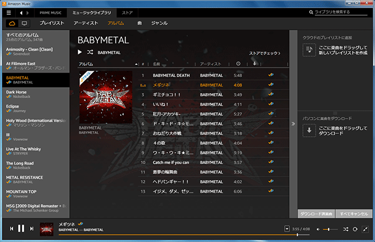Shuffle the BABYMETAL album from the header
375x242 pixels.
[90, 52]
